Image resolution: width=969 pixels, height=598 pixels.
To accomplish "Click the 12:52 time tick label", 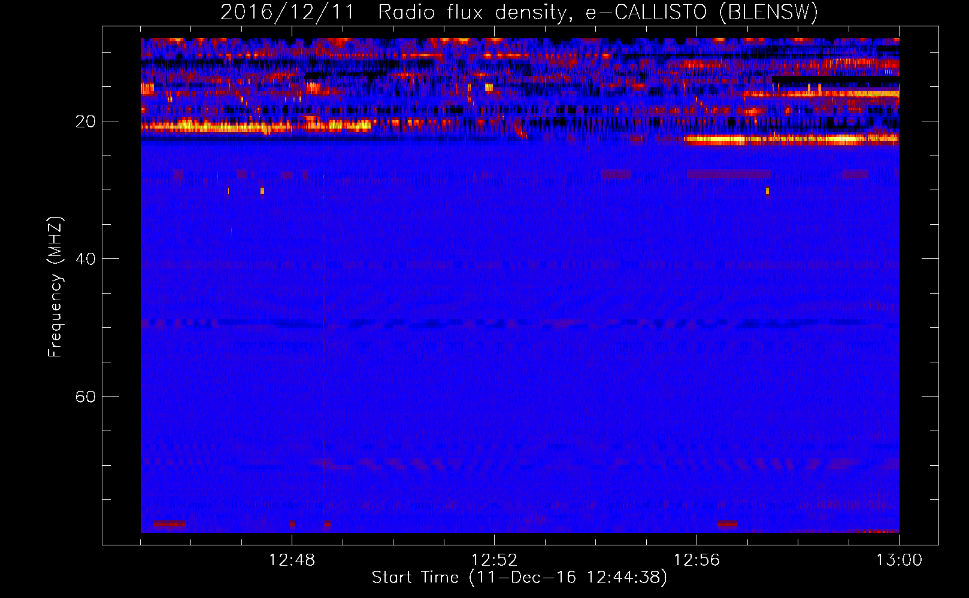I will [x=494, y=560].
